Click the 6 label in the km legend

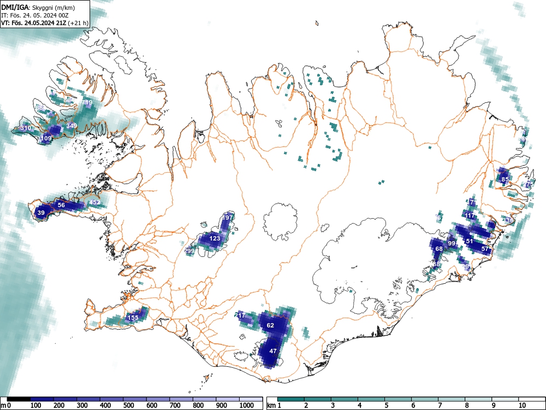(413, 406)
